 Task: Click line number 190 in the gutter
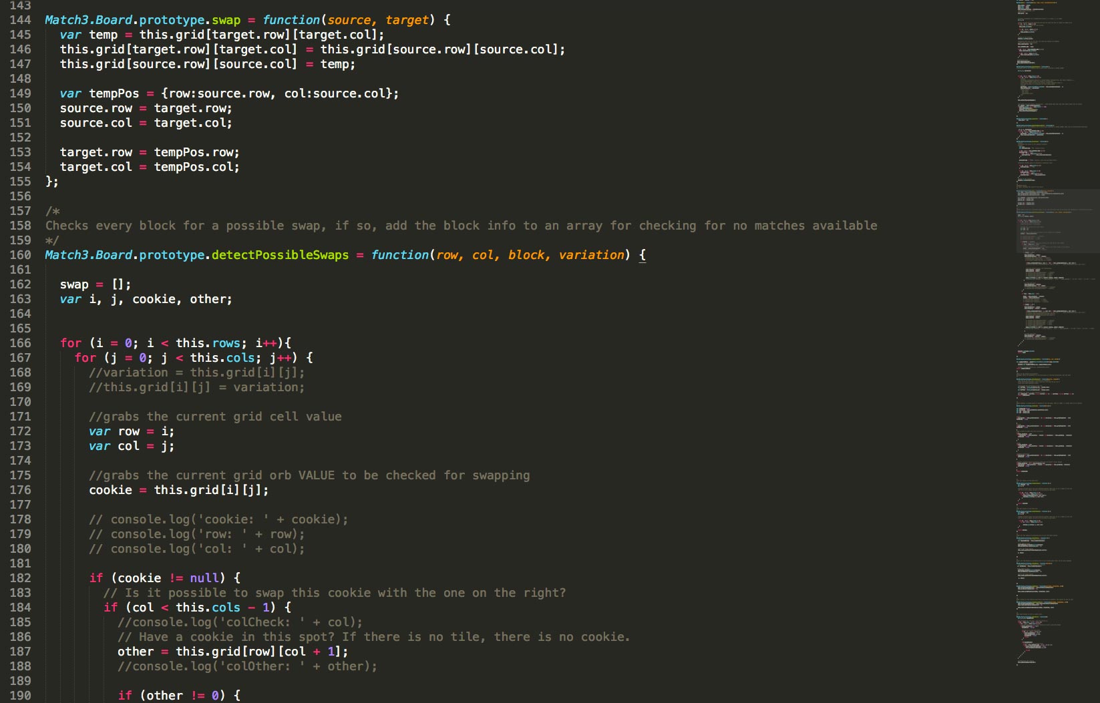pos(20,696)
